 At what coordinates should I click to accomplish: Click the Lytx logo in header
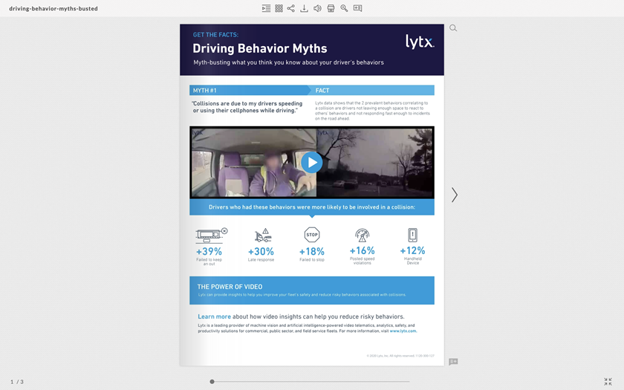419,42
